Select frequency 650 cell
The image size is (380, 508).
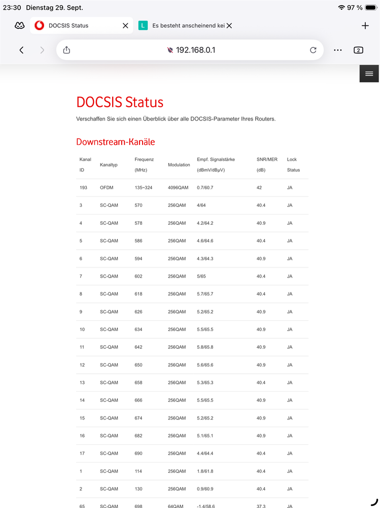[x=139, y=365]
